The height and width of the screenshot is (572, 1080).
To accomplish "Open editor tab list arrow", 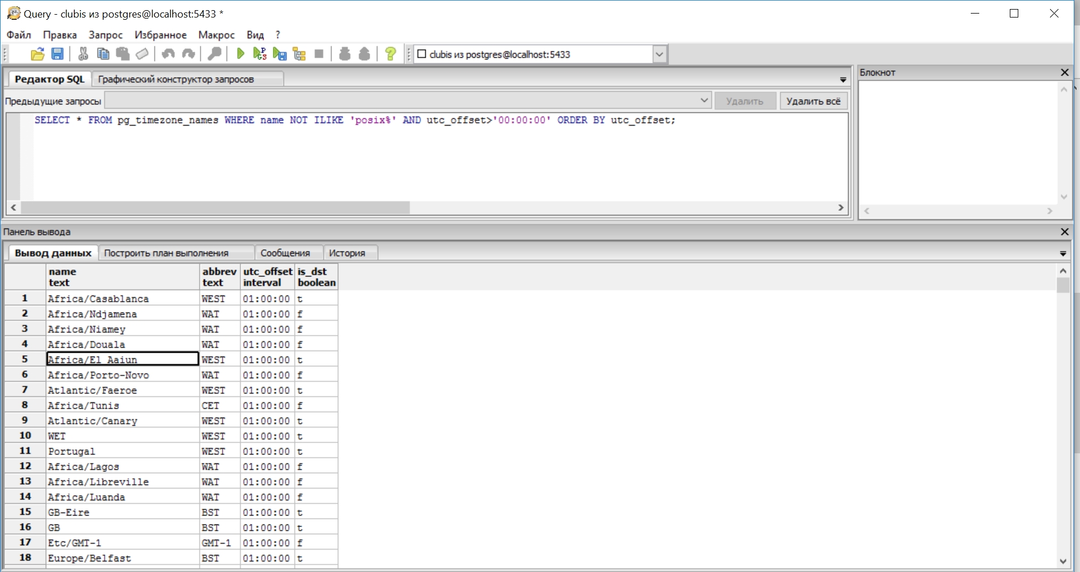I will click(x=843, y=80).
